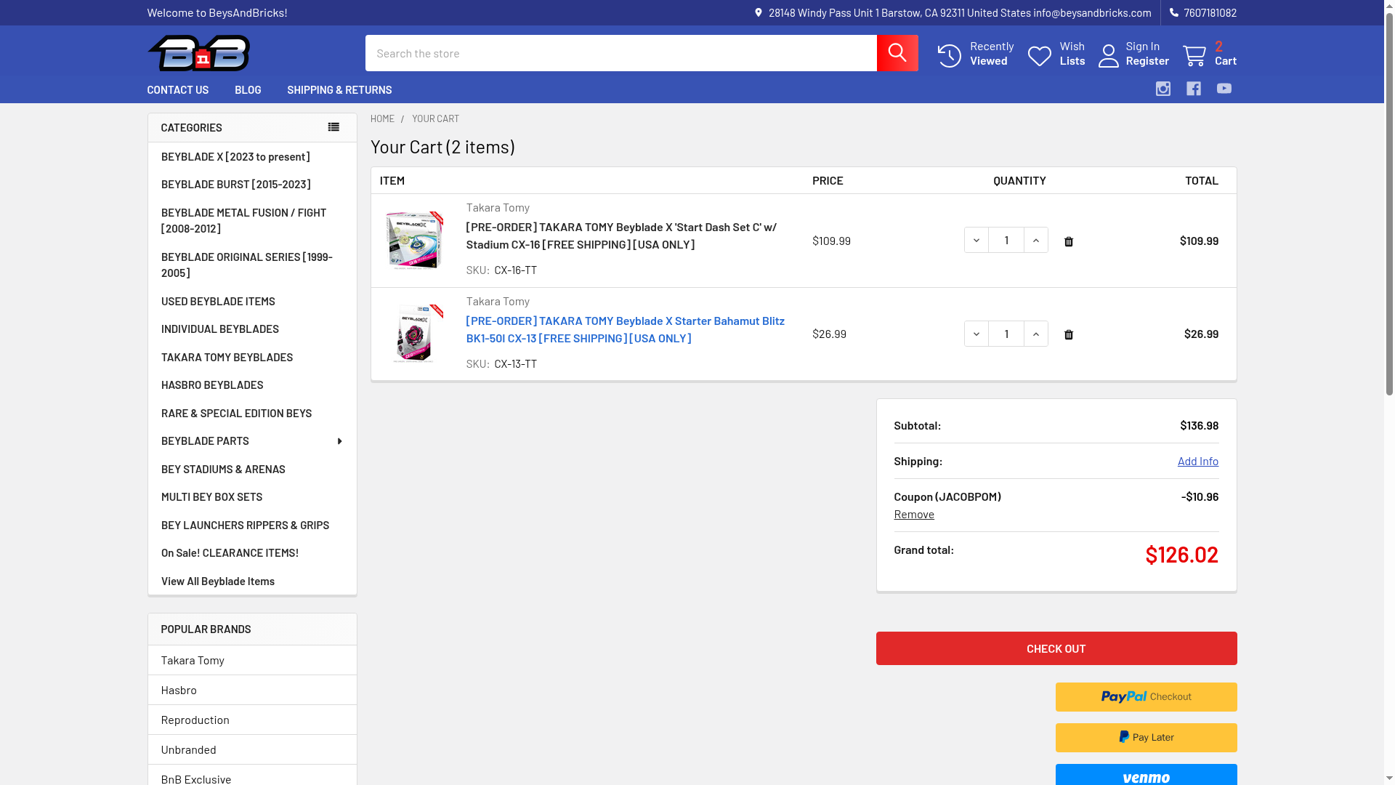Open the YouTube social icon

tap(1224, 89)
